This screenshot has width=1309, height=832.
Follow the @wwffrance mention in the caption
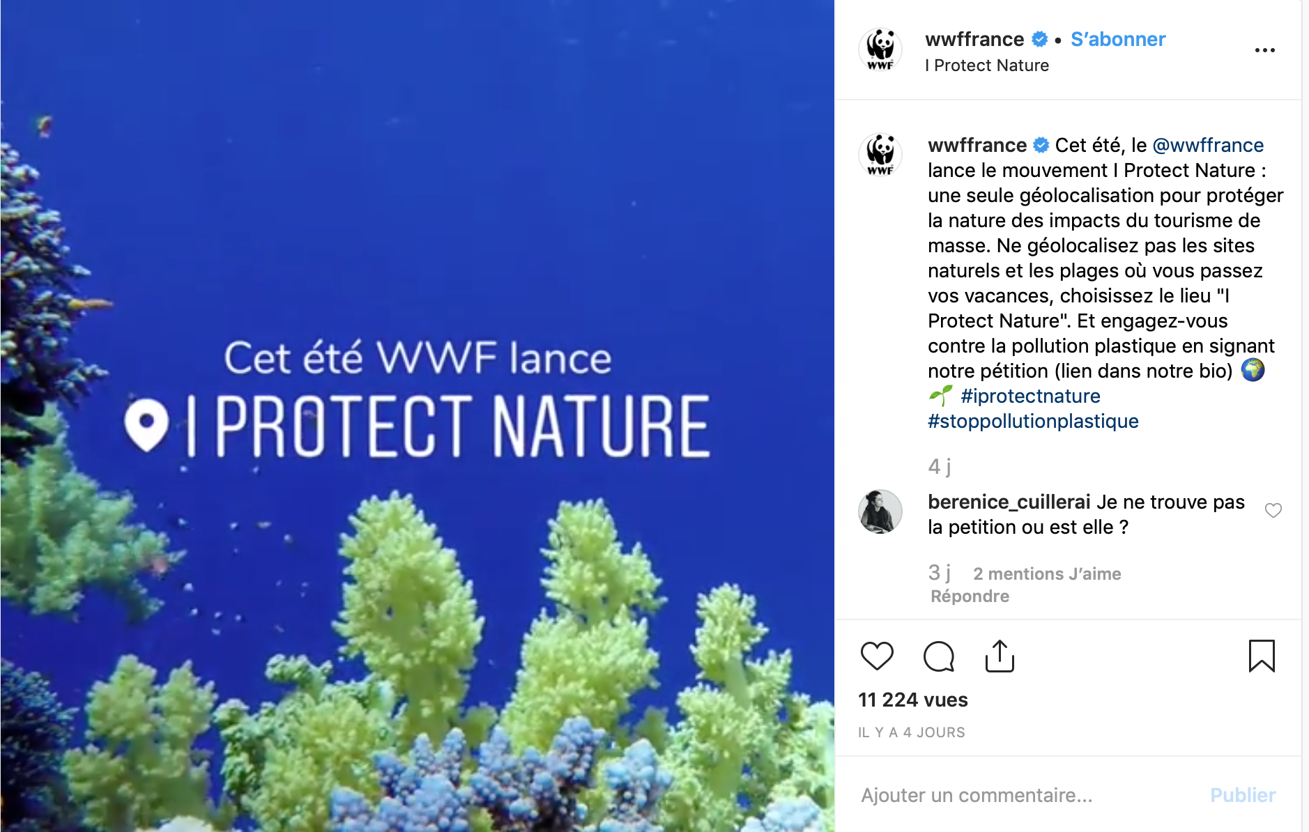pyautogui.click(x=1208, y=145)
